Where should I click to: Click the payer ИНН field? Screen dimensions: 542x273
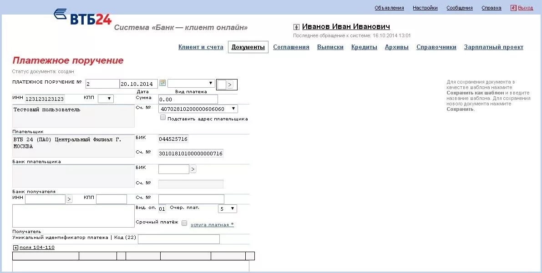click(x=45, y=99)
